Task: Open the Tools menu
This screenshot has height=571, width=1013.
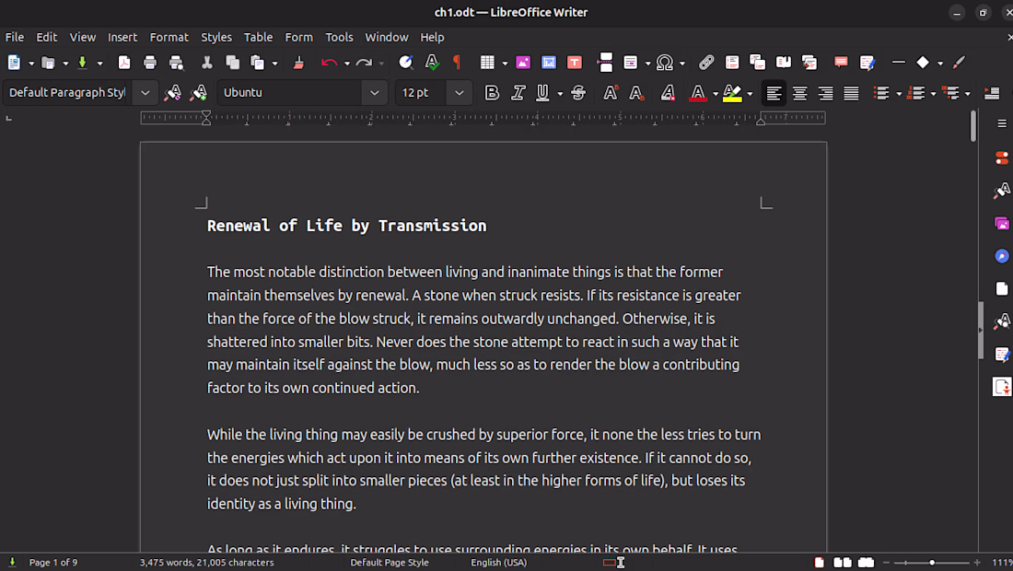Action: [x=339, y=38]
